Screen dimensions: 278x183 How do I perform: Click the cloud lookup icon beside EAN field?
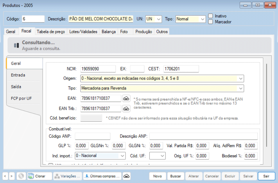pyautogui.click(x=126, y=98)
